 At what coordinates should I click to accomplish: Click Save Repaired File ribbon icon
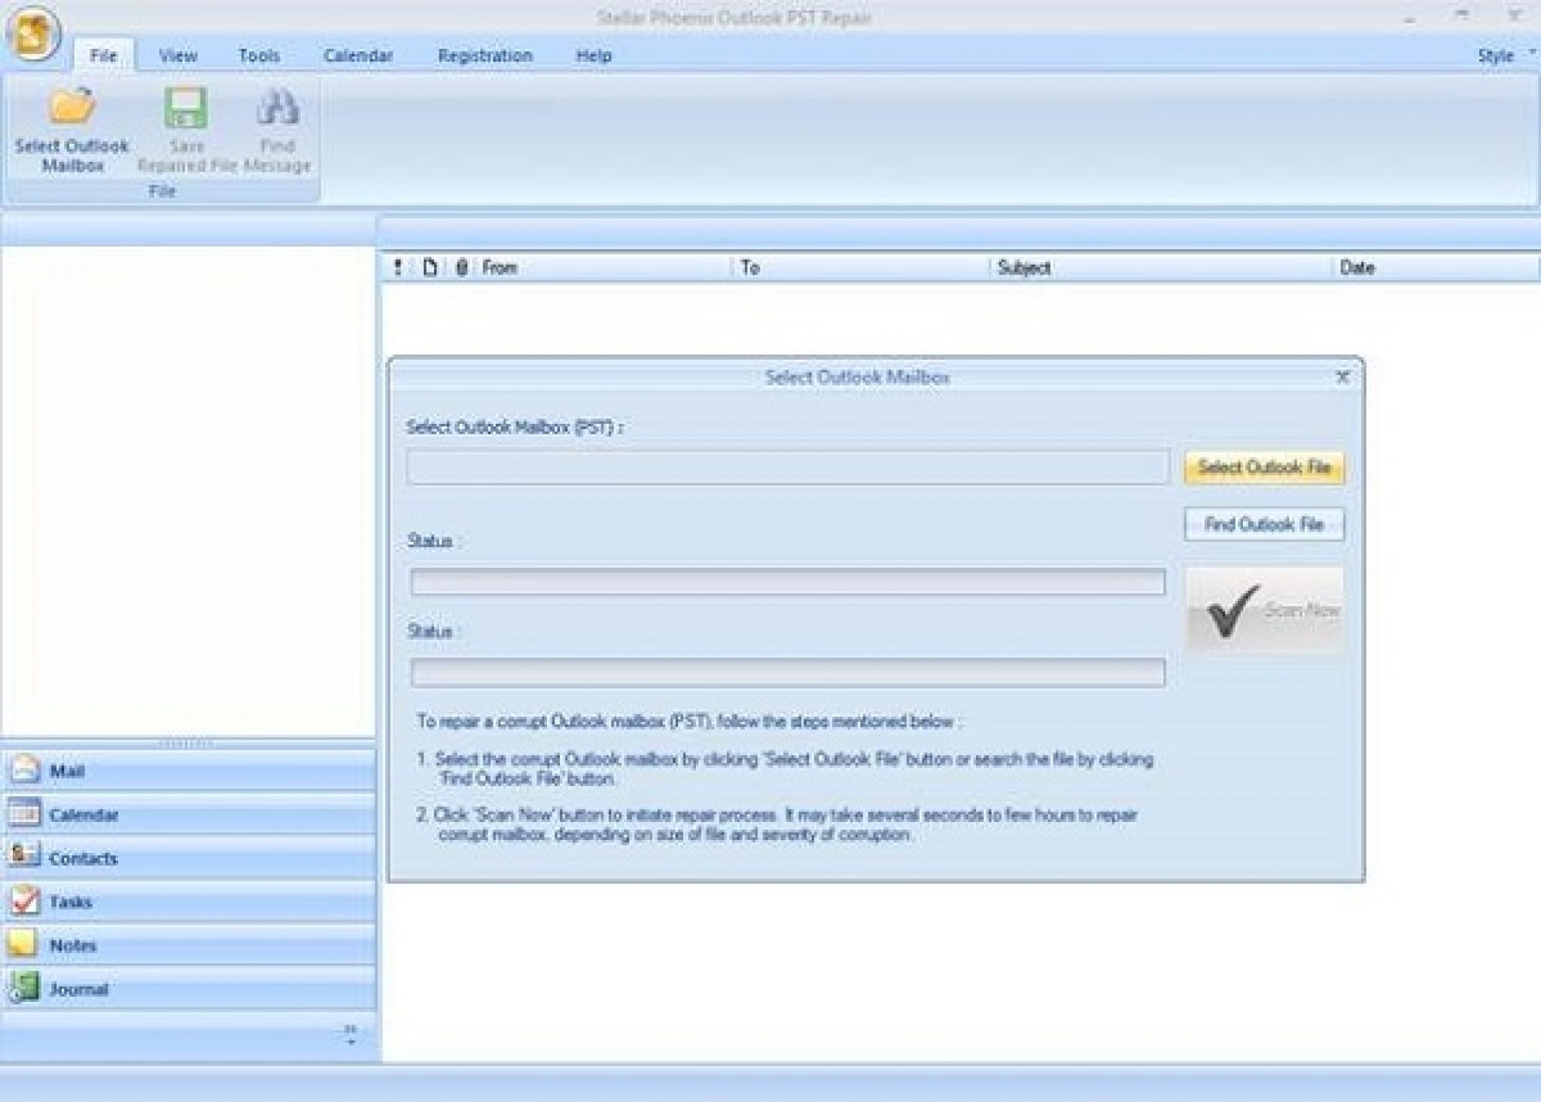pyautogui.click(x=186, y=108)
